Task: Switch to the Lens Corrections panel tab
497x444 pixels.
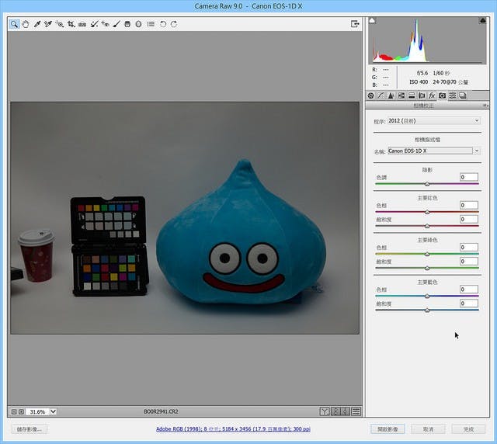Action: point(422,95)
